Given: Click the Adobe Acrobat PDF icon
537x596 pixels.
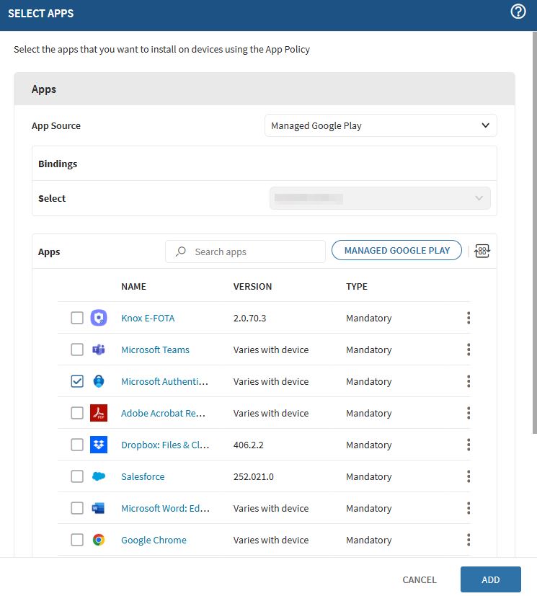Looking at the screenshot, I should pyautogui.click(x=99, y=413).
